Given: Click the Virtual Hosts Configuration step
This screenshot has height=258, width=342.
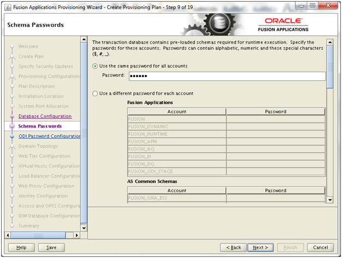Looking at the screenshot, I should click(49, 166).
